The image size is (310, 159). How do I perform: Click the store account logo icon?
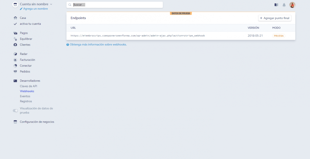click(x=15, y=4)
